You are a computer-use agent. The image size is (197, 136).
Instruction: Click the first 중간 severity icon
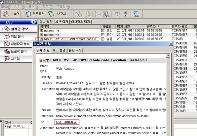[x=103, y=31]
